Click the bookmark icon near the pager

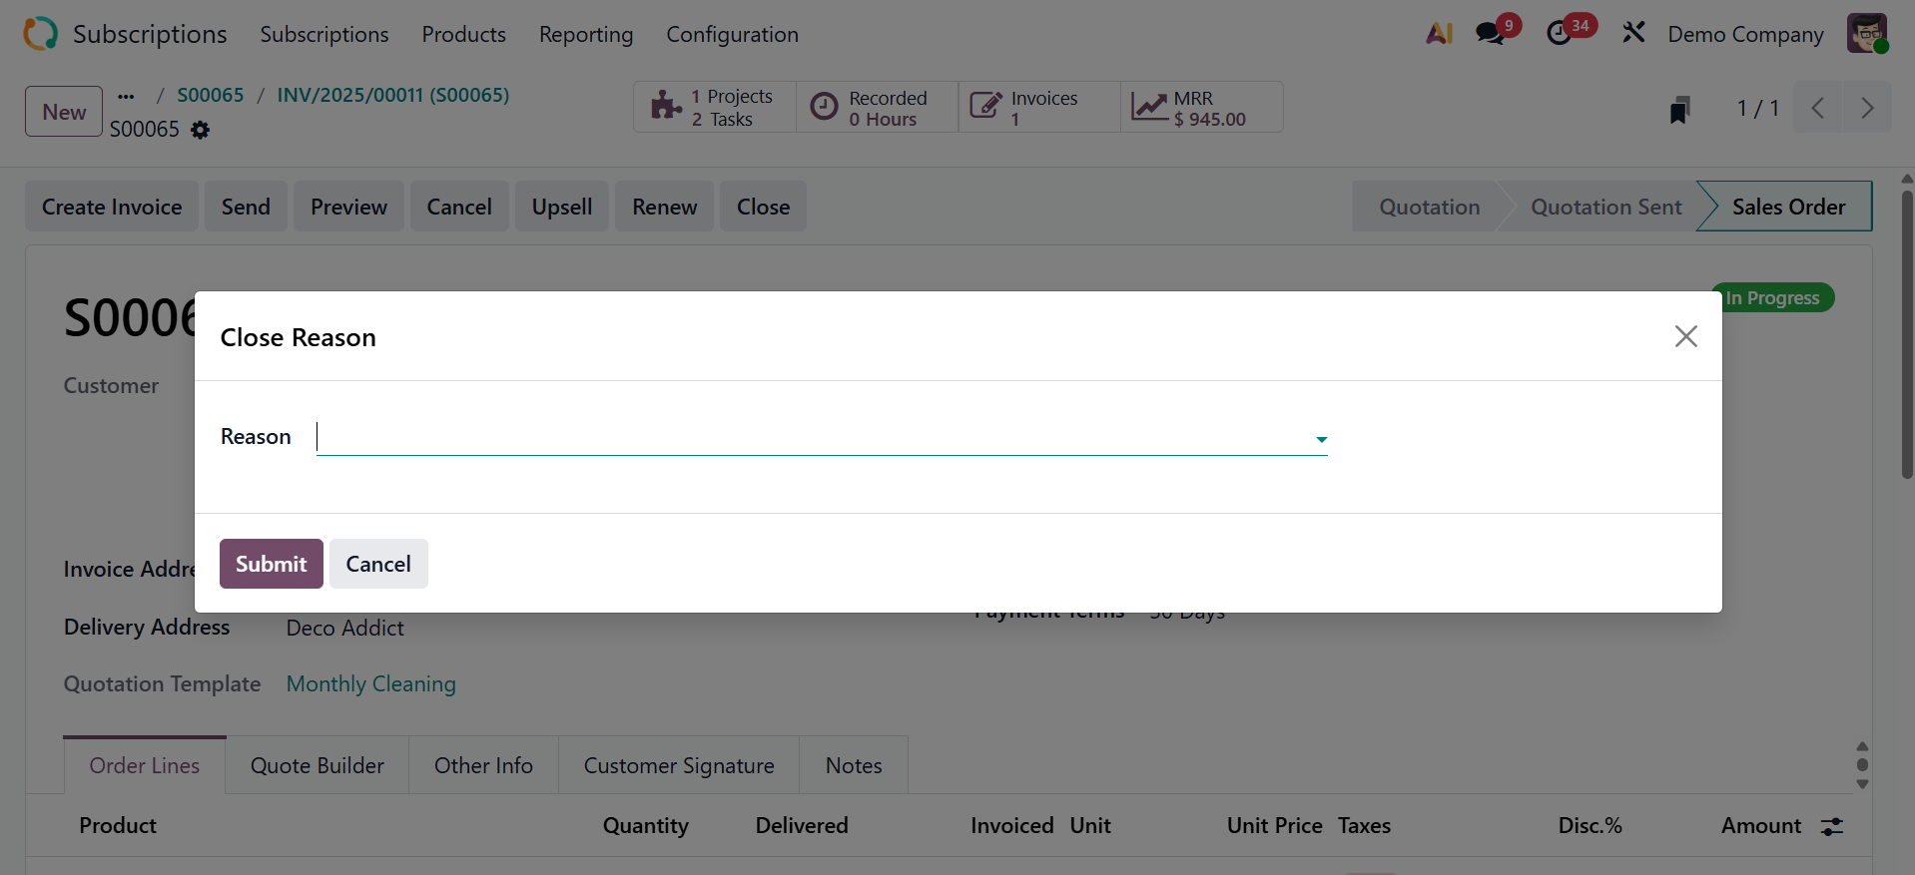tap(1679, 110)
